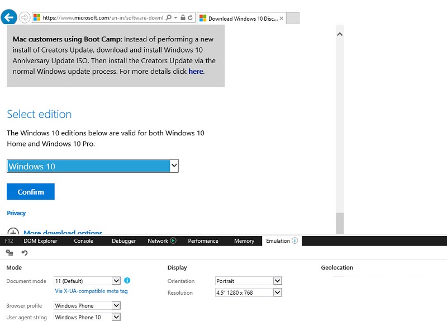447x321 pixels.
Task: Click the security lock icon
Action: click(183, 18)
